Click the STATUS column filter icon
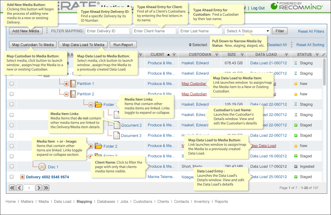This screenshot has height=215, width=331. coord(317,55)
